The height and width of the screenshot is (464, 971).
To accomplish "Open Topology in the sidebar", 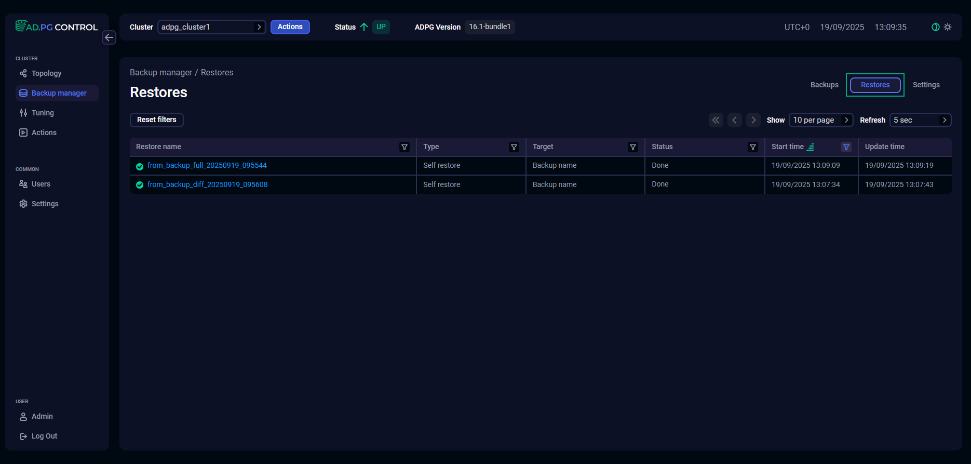I will click(46, 73).
